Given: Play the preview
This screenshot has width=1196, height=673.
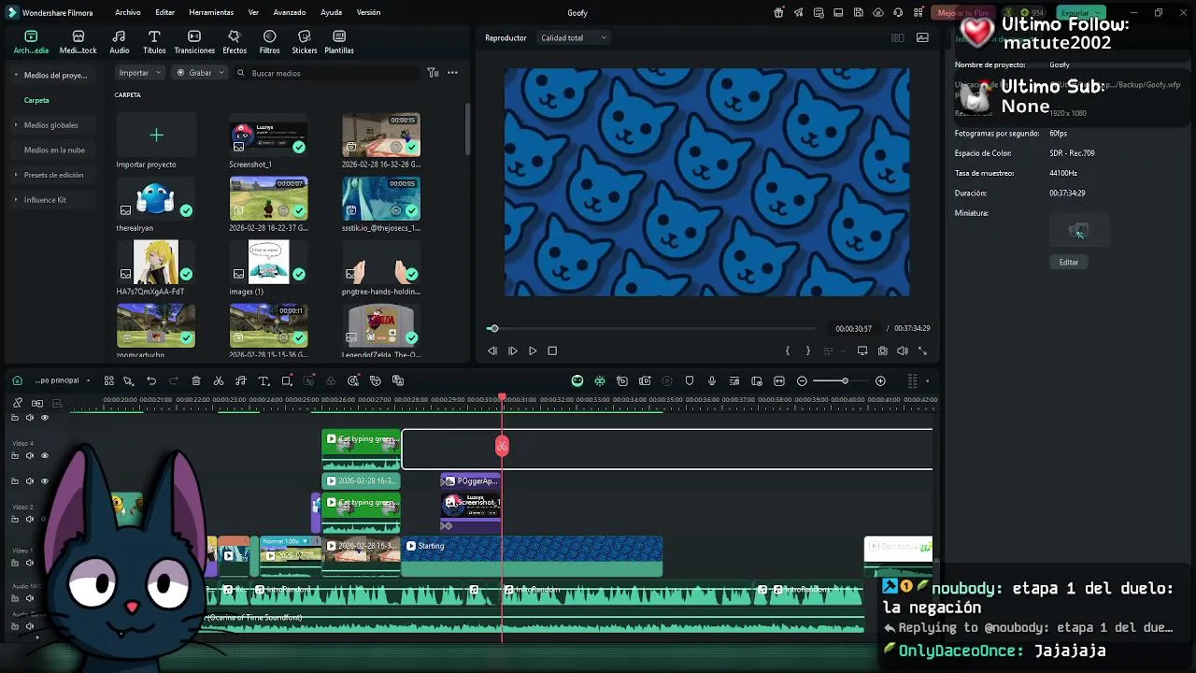Looking at the screenshot, I should (533, 351).
